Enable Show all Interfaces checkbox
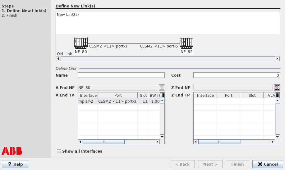 point(59,151)
